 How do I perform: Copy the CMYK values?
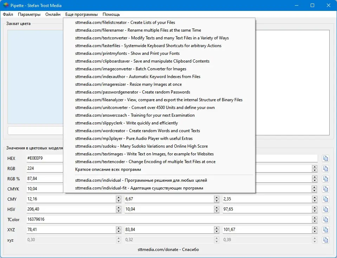pyautogui.click(x=326, y=189)
